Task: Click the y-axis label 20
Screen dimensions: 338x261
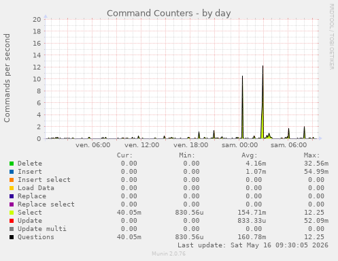Action: (37, 19)
